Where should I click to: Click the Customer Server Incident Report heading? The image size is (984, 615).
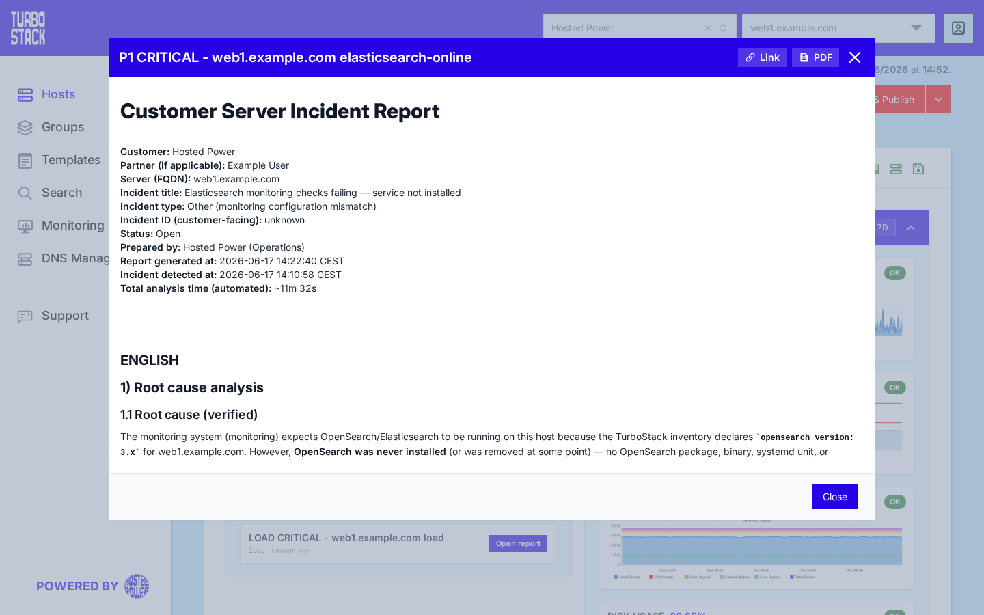click(x=280, y=111)
